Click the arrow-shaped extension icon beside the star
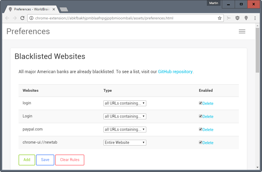Image resolution: width=262 pixels, height=172 pixels. 229,18
